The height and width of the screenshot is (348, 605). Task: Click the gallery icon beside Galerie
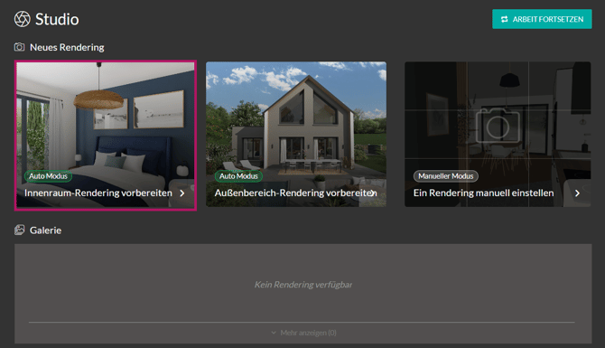19,230
